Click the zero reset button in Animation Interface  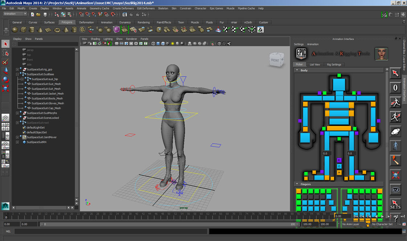[x=395, y=88]
